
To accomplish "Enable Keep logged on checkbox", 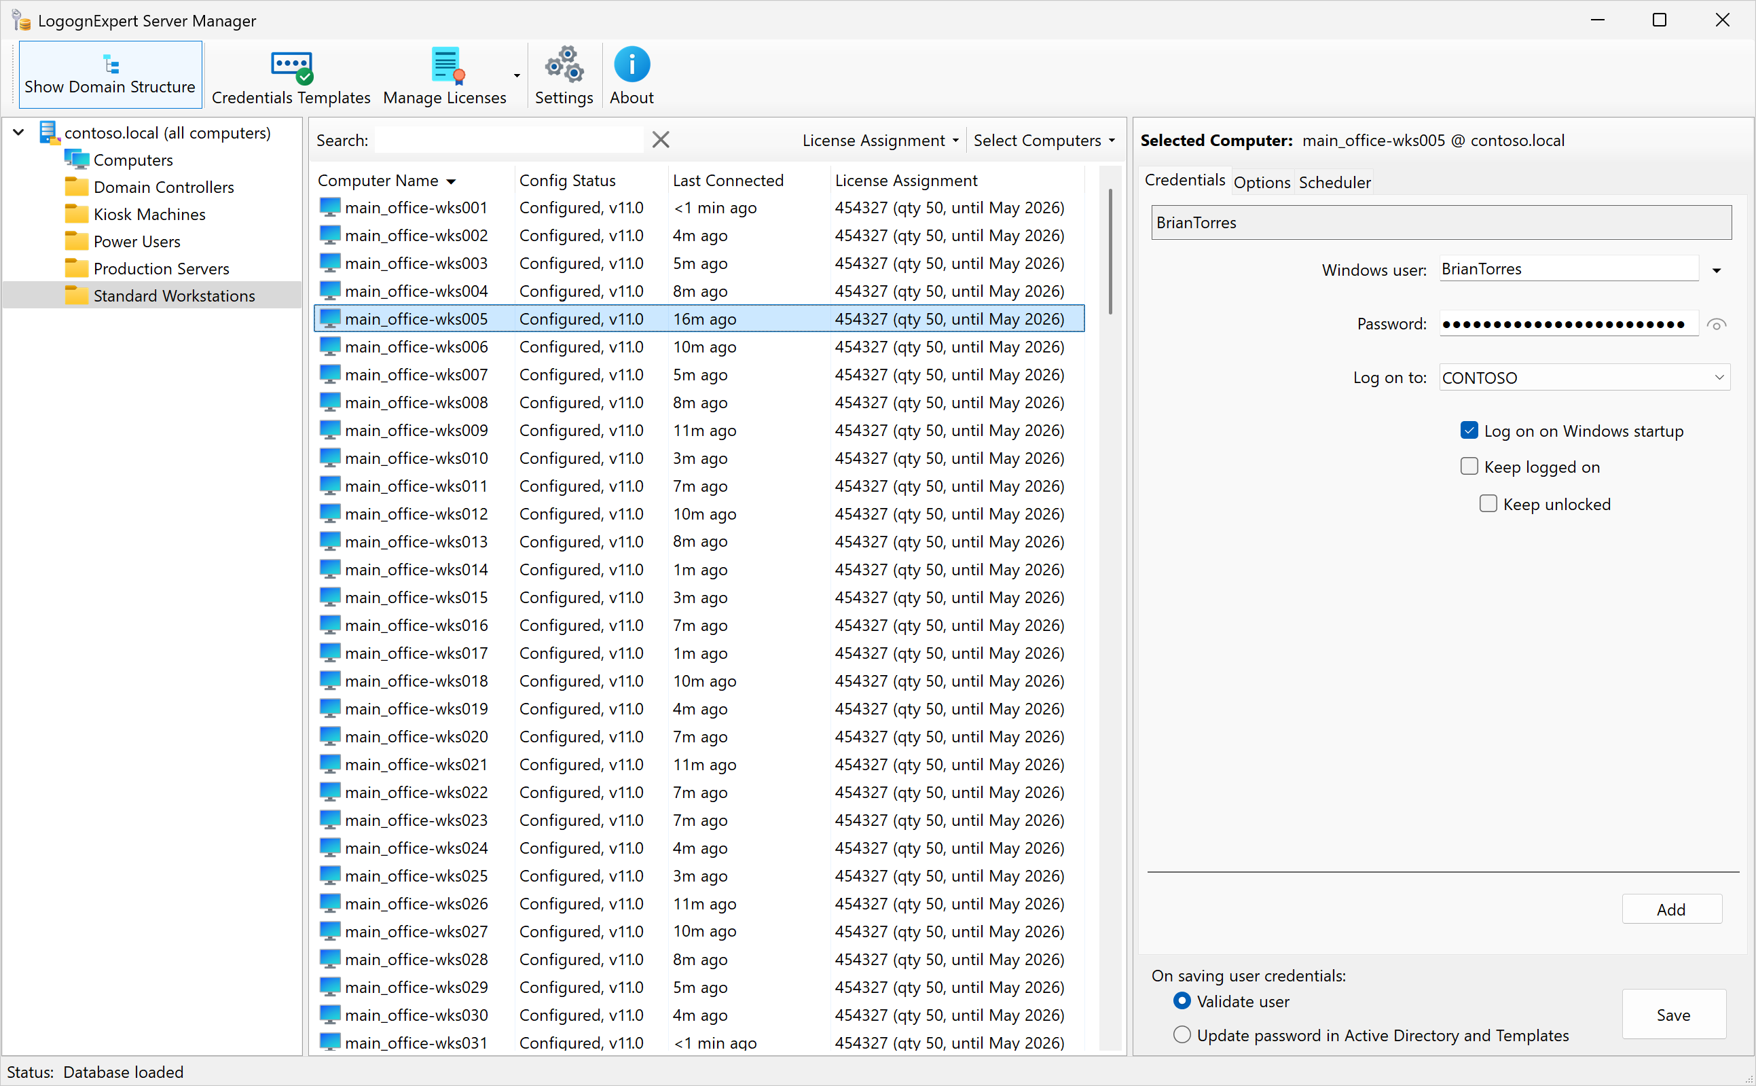I will (1469, 466).
